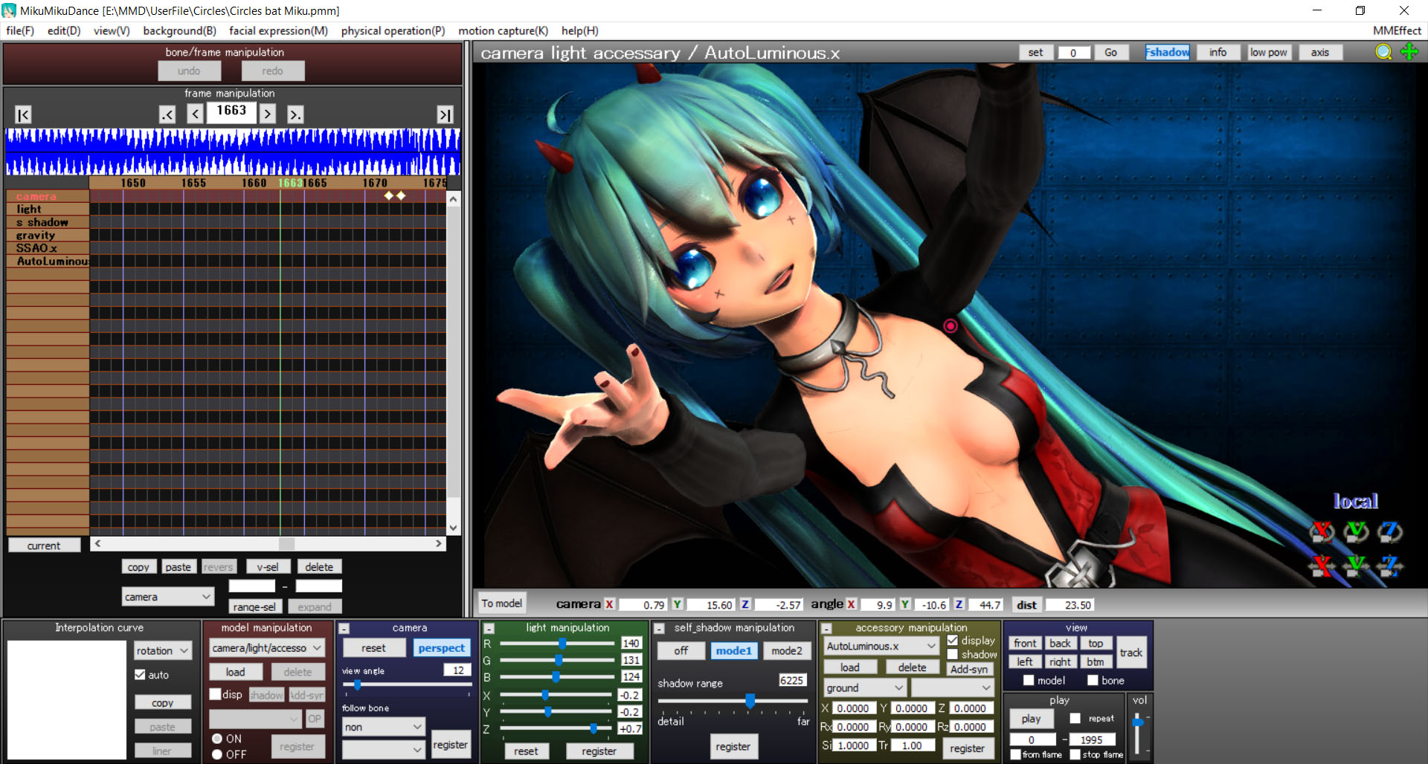The width and height of the screenshot is (1428, 764).
Task: Select the ON radio button
Action: (x=217, y=739)
